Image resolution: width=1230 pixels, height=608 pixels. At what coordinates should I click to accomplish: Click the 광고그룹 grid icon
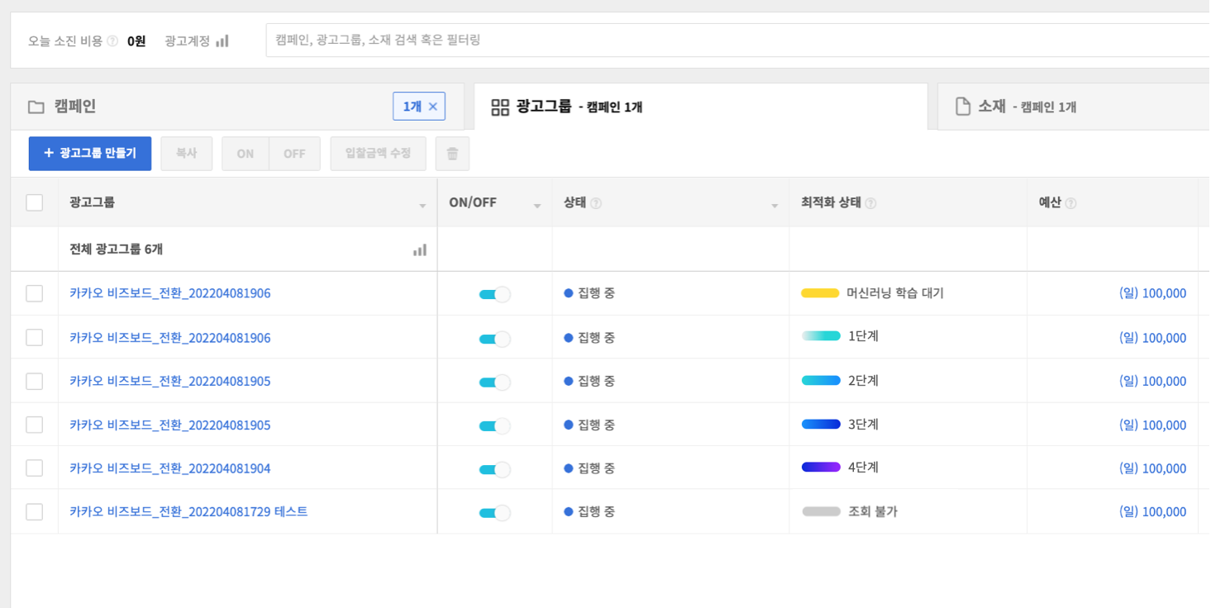(x=500, y=107)
